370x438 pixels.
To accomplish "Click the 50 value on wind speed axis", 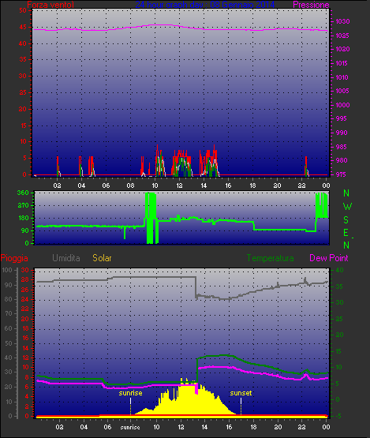I will pos(23,10).
